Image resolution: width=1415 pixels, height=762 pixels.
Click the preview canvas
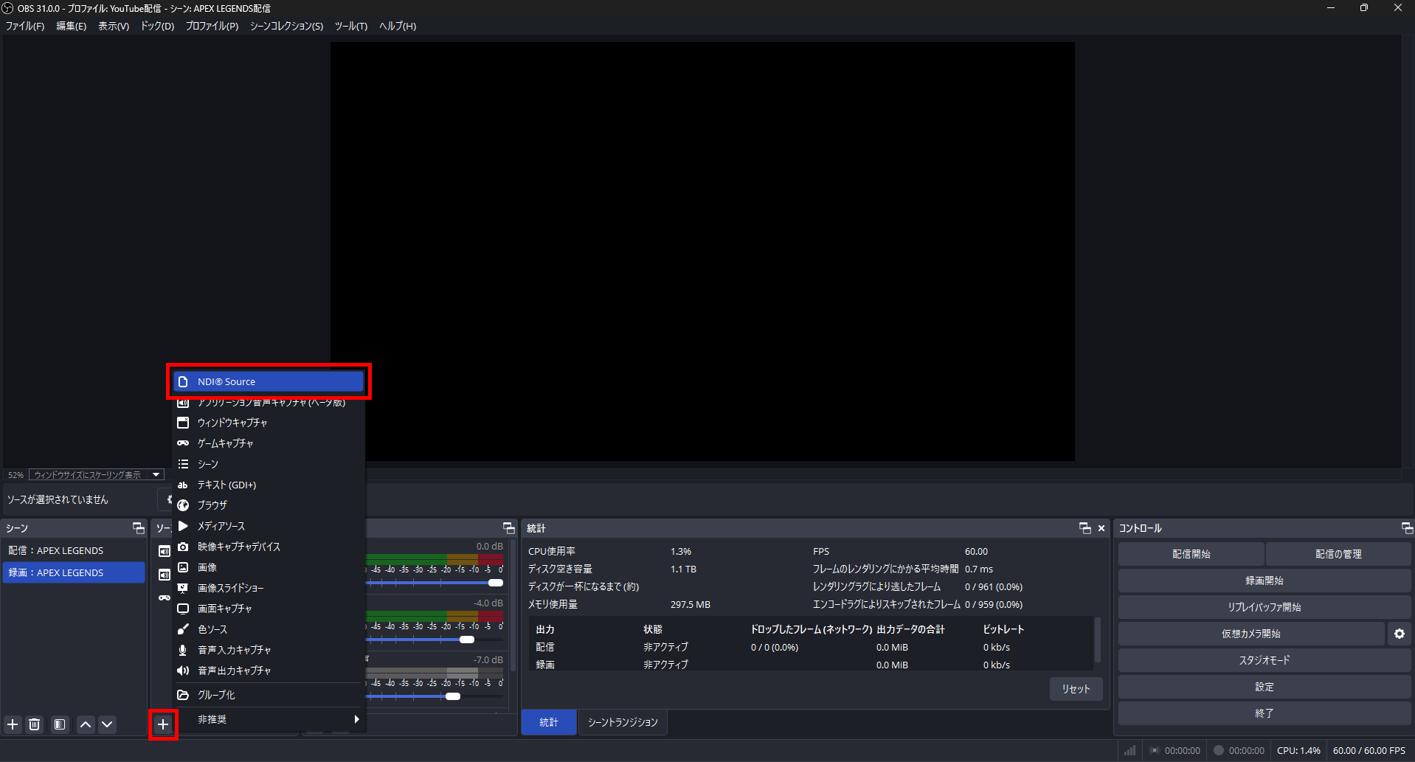pos(702,252)
